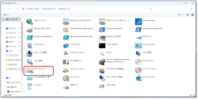Open the 整理 menu
This screenshot has width=198, height=99.
point(6,15)
